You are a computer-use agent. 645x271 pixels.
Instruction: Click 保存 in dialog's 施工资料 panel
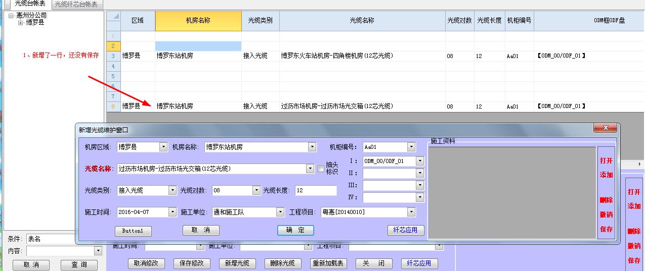coord(607,229)
